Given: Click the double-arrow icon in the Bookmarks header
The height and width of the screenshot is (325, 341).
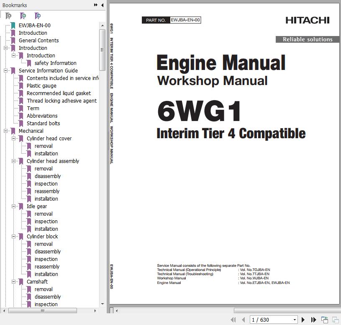Looking at the screenshot, I should click(96, 5).
